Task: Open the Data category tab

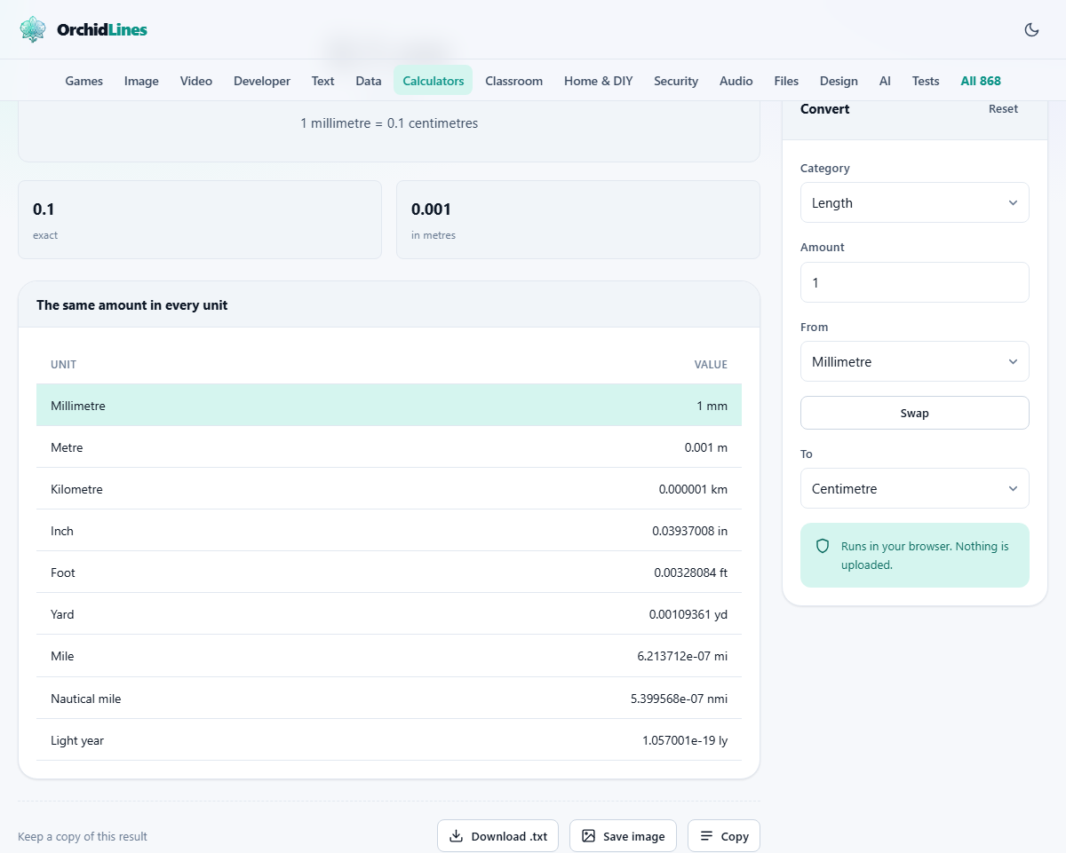Action: [x=369, y=81]
